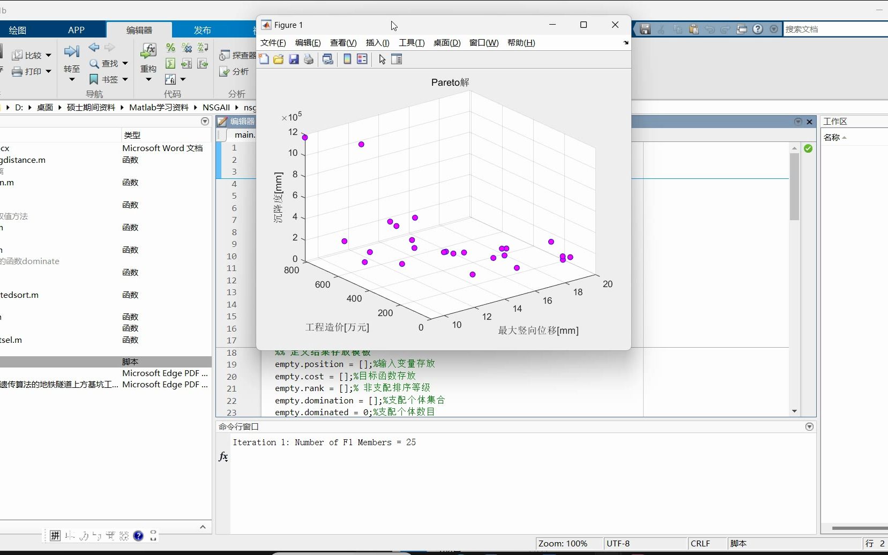The height and width of the screenshot is (555, 888).
Task: Click the green code-check status indicator
Action: pyautogui.click(x=808, y=148)
